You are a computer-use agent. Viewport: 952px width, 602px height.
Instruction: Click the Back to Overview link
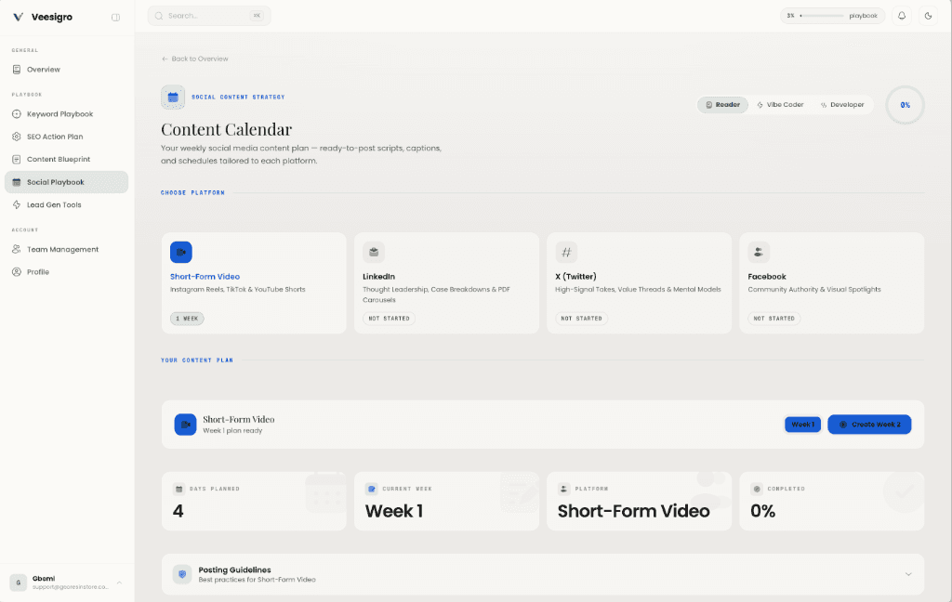[x=195, y=59]
